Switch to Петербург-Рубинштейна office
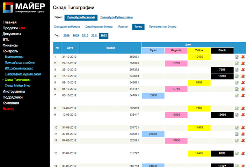This screenshot has width=248, height=167. 116,17
